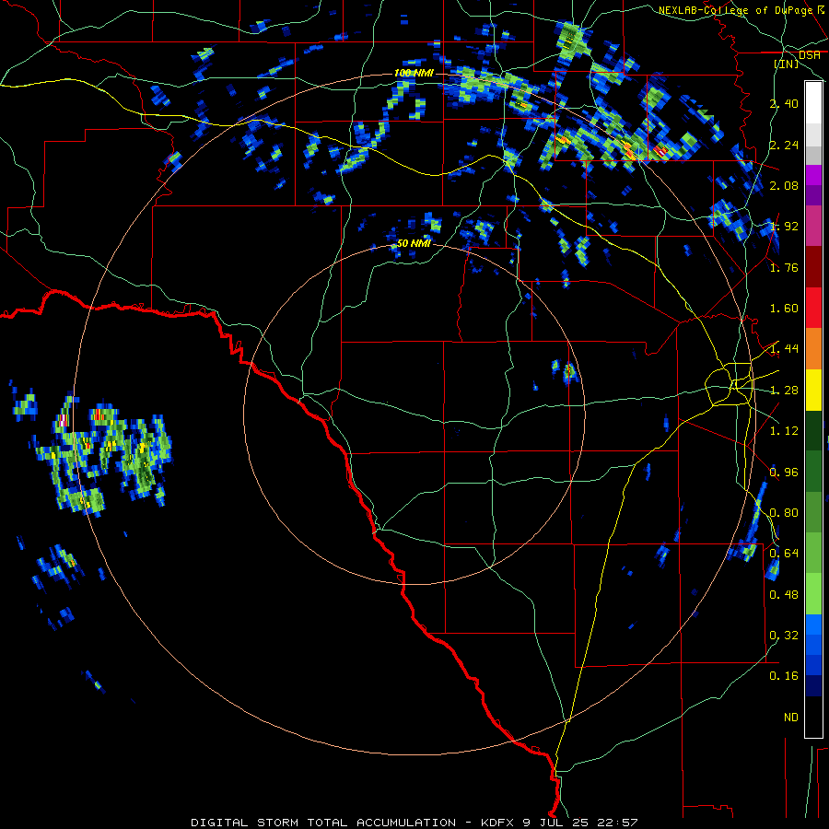Click the 1.60 legend value
The width and height of the screenshot is (829, 829).
coord(784,309)
